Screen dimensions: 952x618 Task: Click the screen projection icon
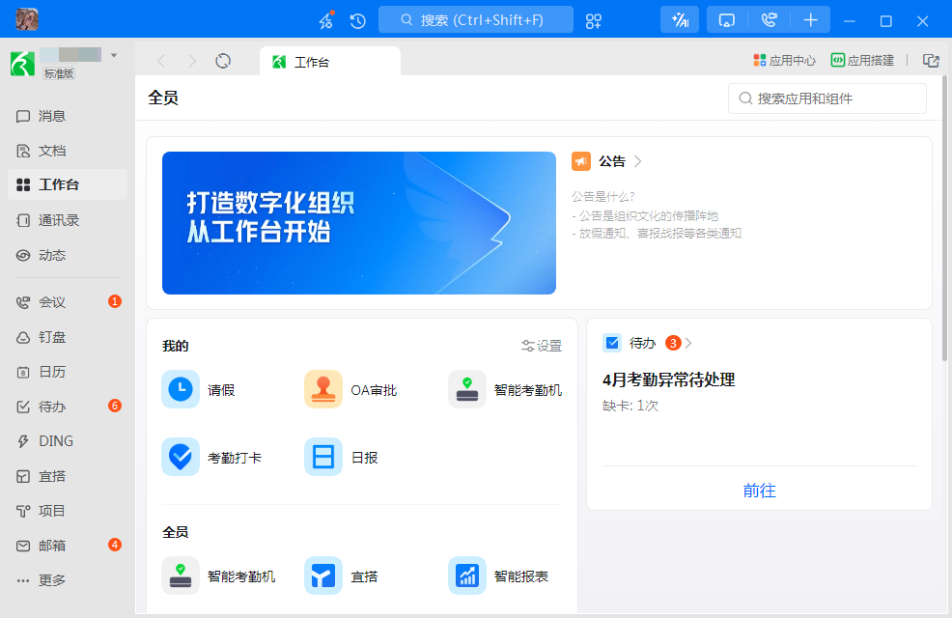tap(725, 19)
